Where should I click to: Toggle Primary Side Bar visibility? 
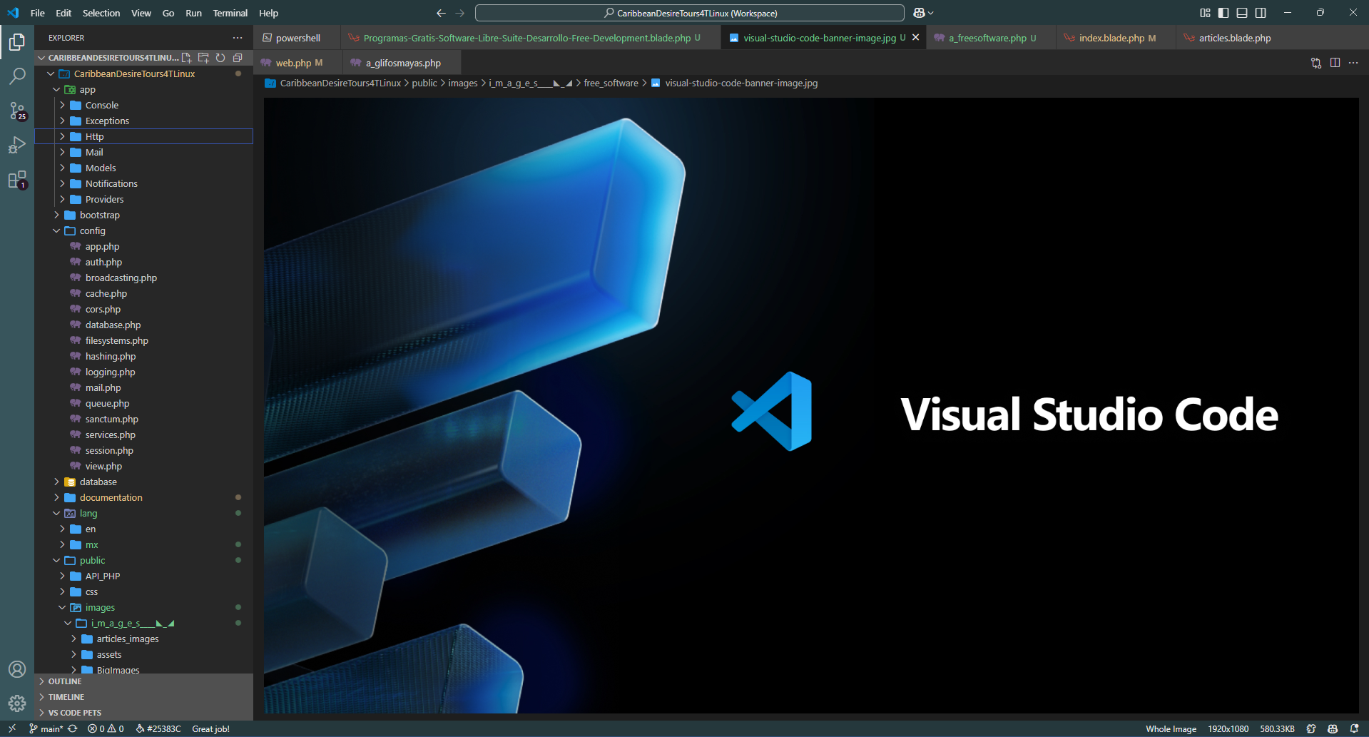[x=1223, y=13]
